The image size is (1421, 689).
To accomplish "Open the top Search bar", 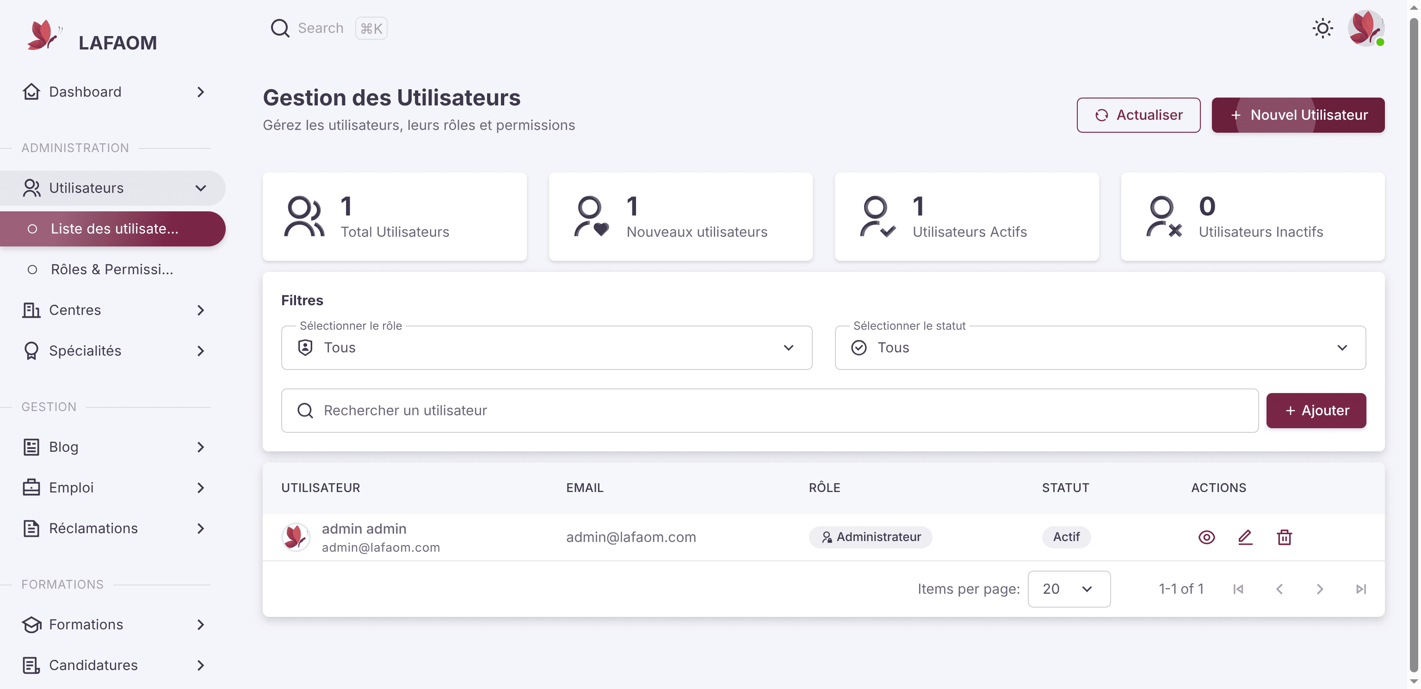I will pyautogui.click(x=328, y=28).
